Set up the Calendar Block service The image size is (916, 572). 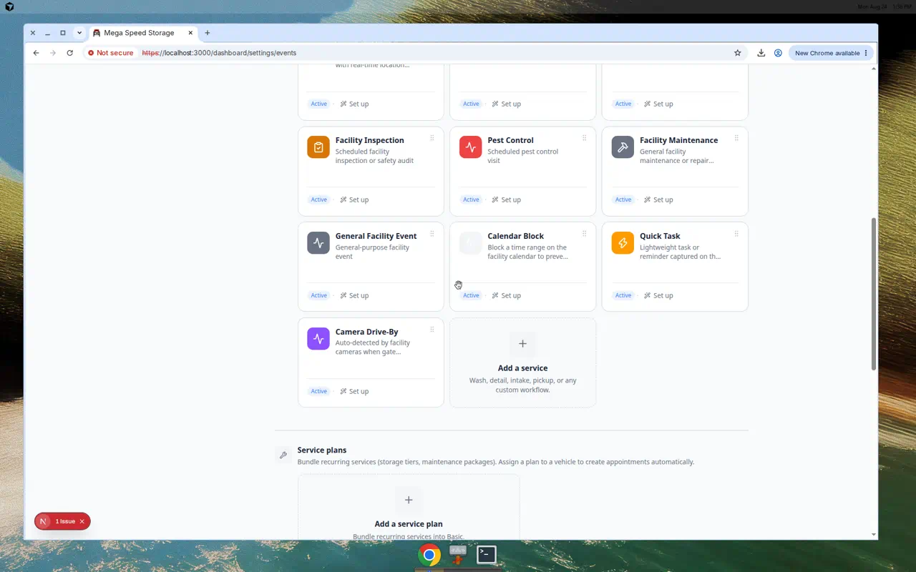point(507,295)
